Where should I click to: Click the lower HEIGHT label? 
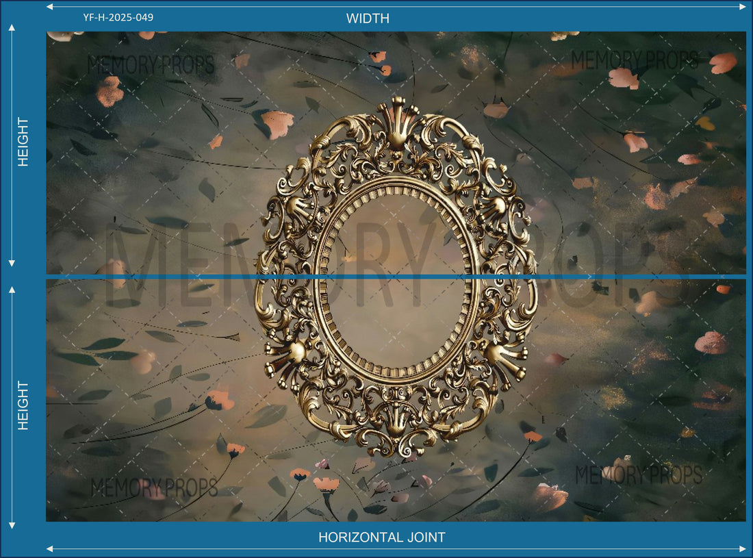point(23,405)
